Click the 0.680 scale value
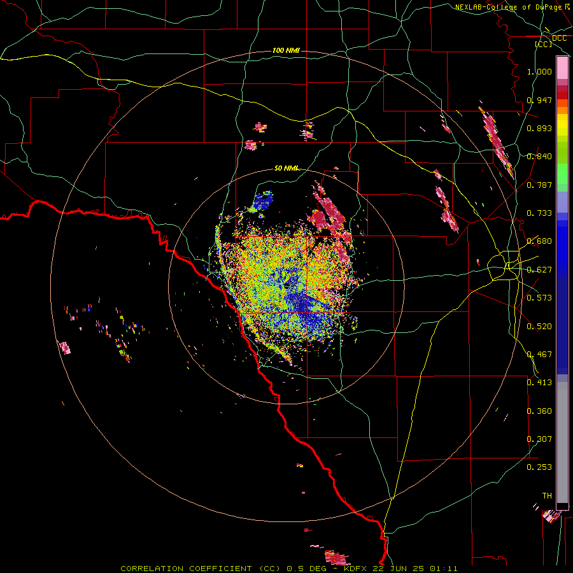 point(539,241)
